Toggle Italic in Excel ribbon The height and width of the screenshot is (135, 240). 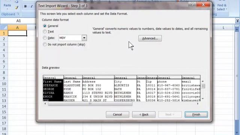[x=31, y=6]
